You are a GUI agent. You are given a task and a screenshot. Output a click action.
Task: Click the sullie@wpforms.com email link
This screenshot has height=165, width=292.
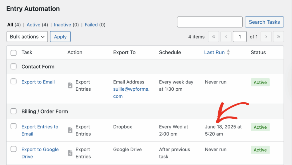pyautogui.click(x=131, y=93)
